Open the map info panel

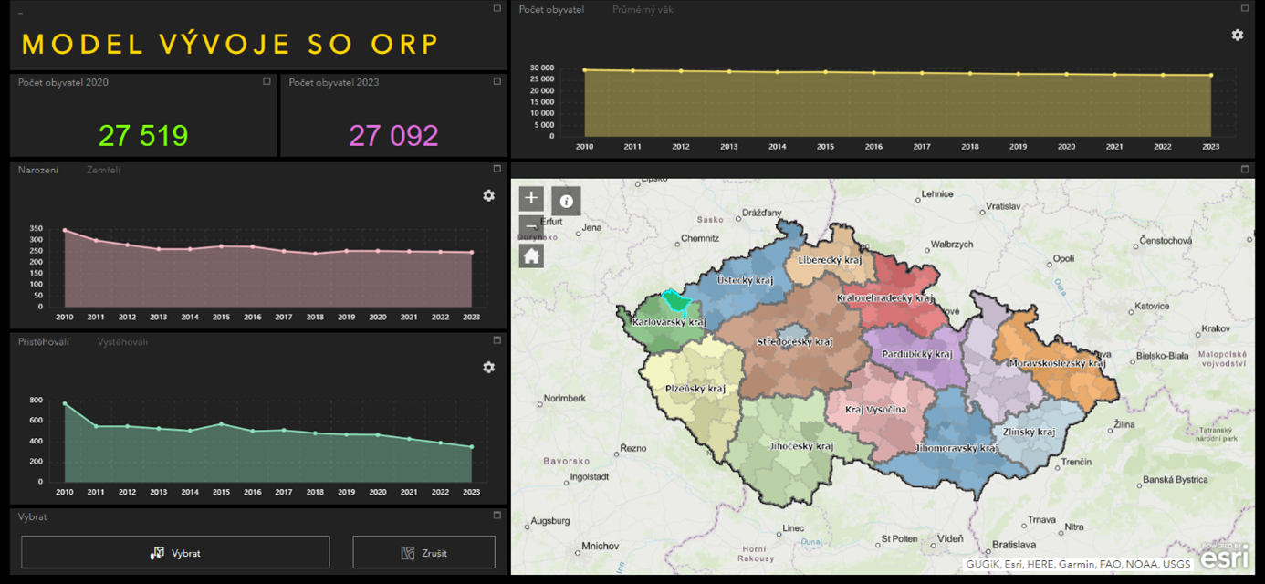[566, 201]
